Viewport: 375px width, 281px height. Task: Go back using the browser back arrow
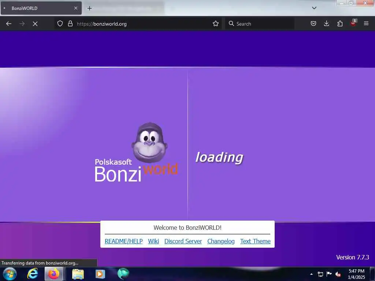pos(9,24)
